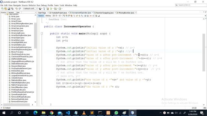207x116 pixels.
Task: Open VLC cone icon in taskbar
Action: tap(84, 113)
